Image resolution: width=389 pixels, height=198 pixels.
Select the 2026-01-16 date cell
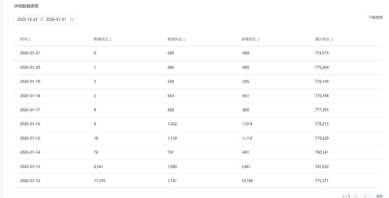tap(30, 124)
